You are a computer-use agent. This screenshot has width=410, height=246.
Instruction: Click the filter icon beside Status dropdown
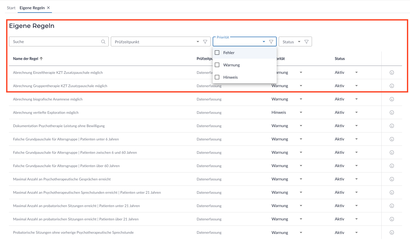pos(306,42)
